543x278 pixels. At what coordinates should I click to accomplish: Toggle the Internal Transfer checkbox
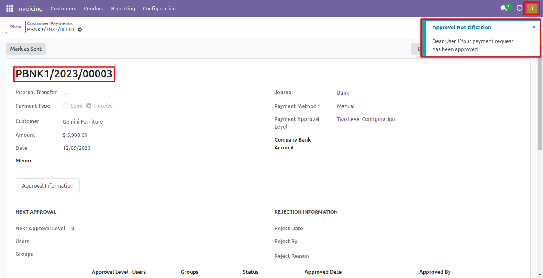click(x=65, y=92)
